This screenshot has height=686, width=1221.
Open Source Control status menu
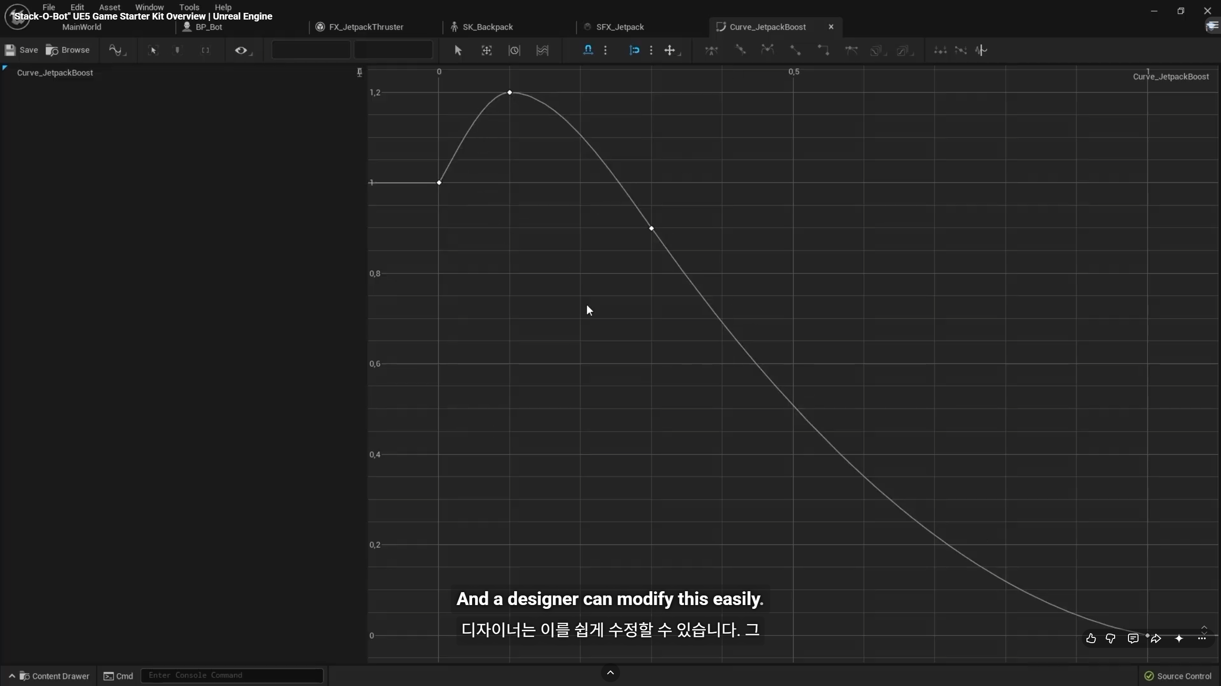tap(1178, 676)
